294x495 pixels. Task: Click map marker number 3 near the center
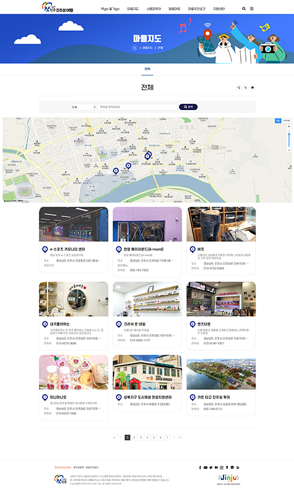147,156
